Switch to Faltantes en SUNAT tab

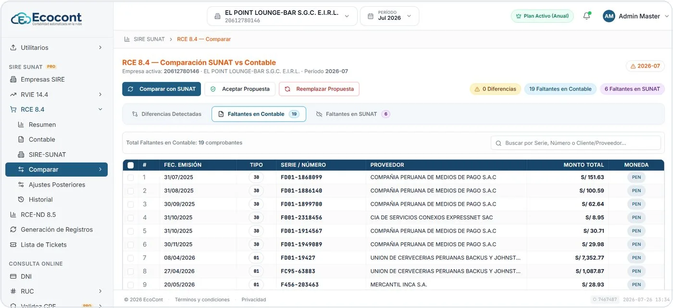(x=353, y=114)
